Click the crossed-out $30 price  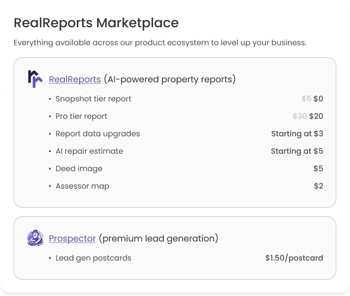point(299,116)
